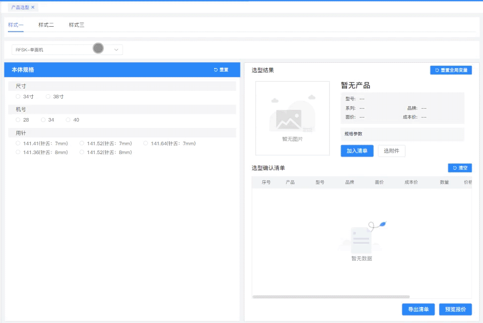Click the 产品选型 page tab label
Image resolution: width=483 pixels, height=323 pixels.
(20, 7)
